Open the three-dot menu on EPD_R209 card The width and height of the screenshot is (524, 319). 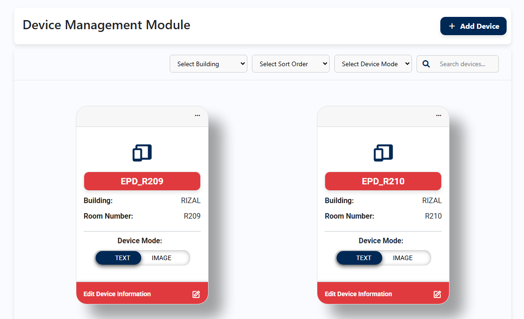point(198,115)
